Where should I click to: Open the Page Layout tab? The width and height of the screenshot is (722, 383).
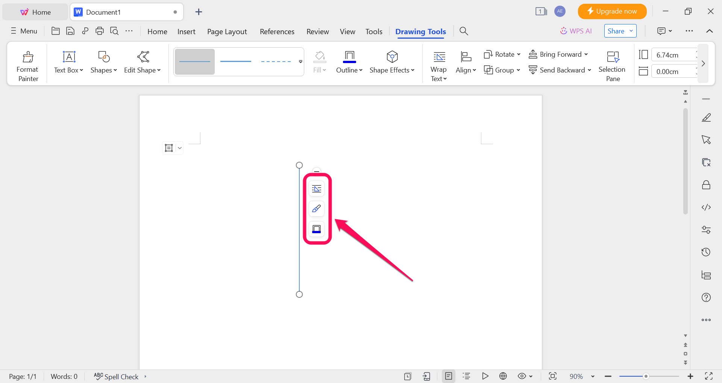click(227, 32)
